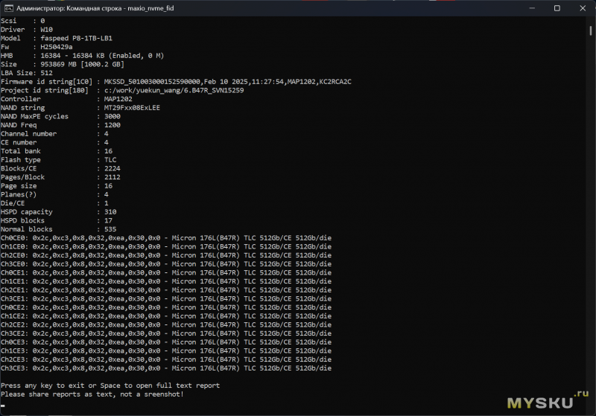Click the Total bank value '16'
The image size is (596, 416).
click(x=108, y=151)
